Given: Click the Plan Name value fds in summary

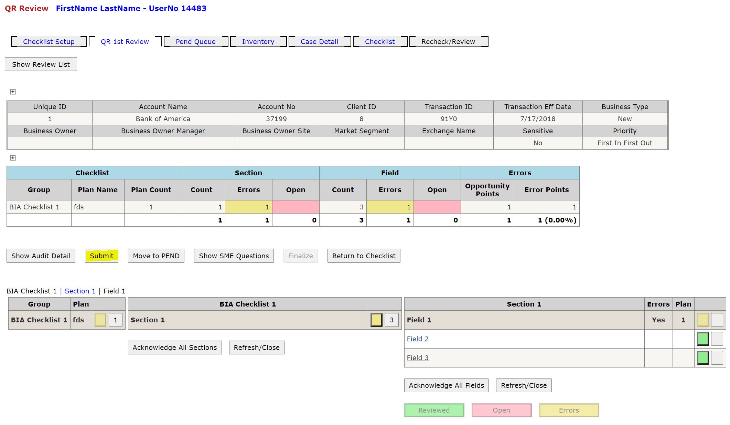Looking at the screenshot, I should click(x=79, y=207).
